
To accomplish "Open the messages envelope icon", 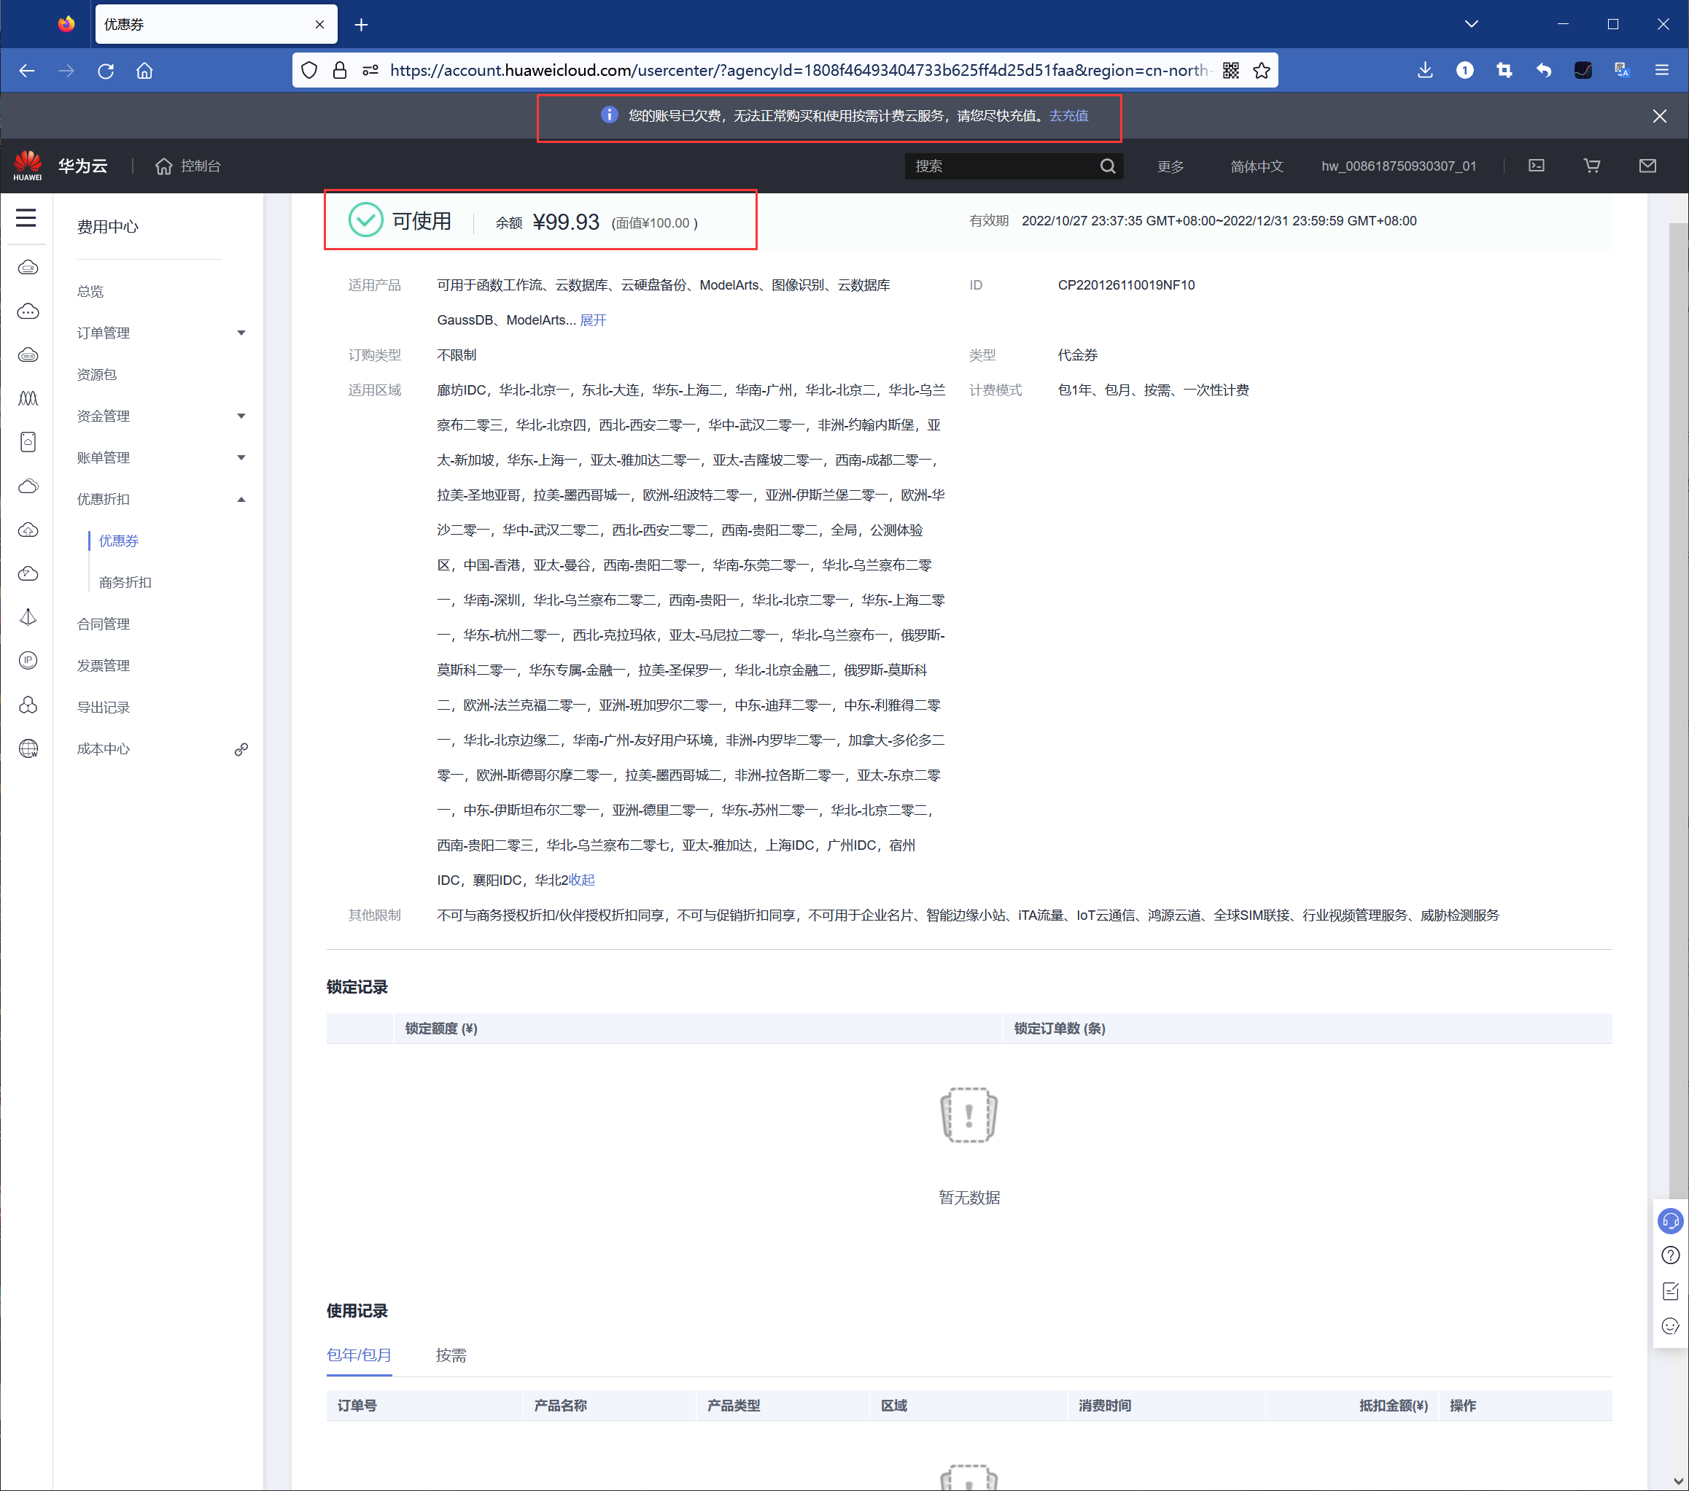I will point(1647,166).
